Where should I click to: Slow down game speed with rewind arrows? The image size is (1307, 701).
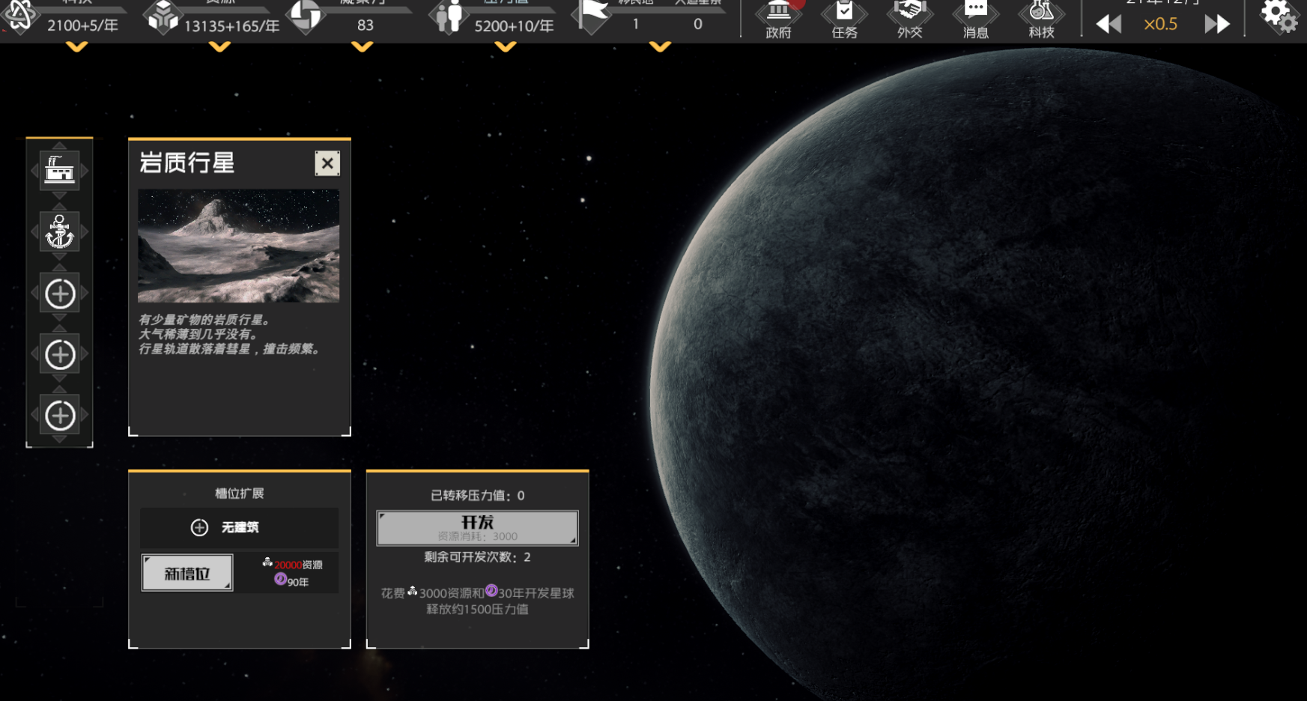1109,24
